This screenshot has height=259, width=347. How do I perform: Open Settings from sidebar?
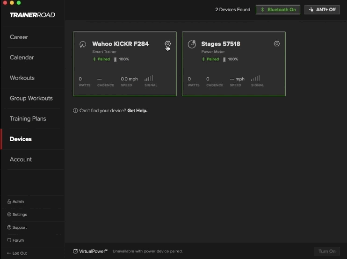(x=20, y=215)
